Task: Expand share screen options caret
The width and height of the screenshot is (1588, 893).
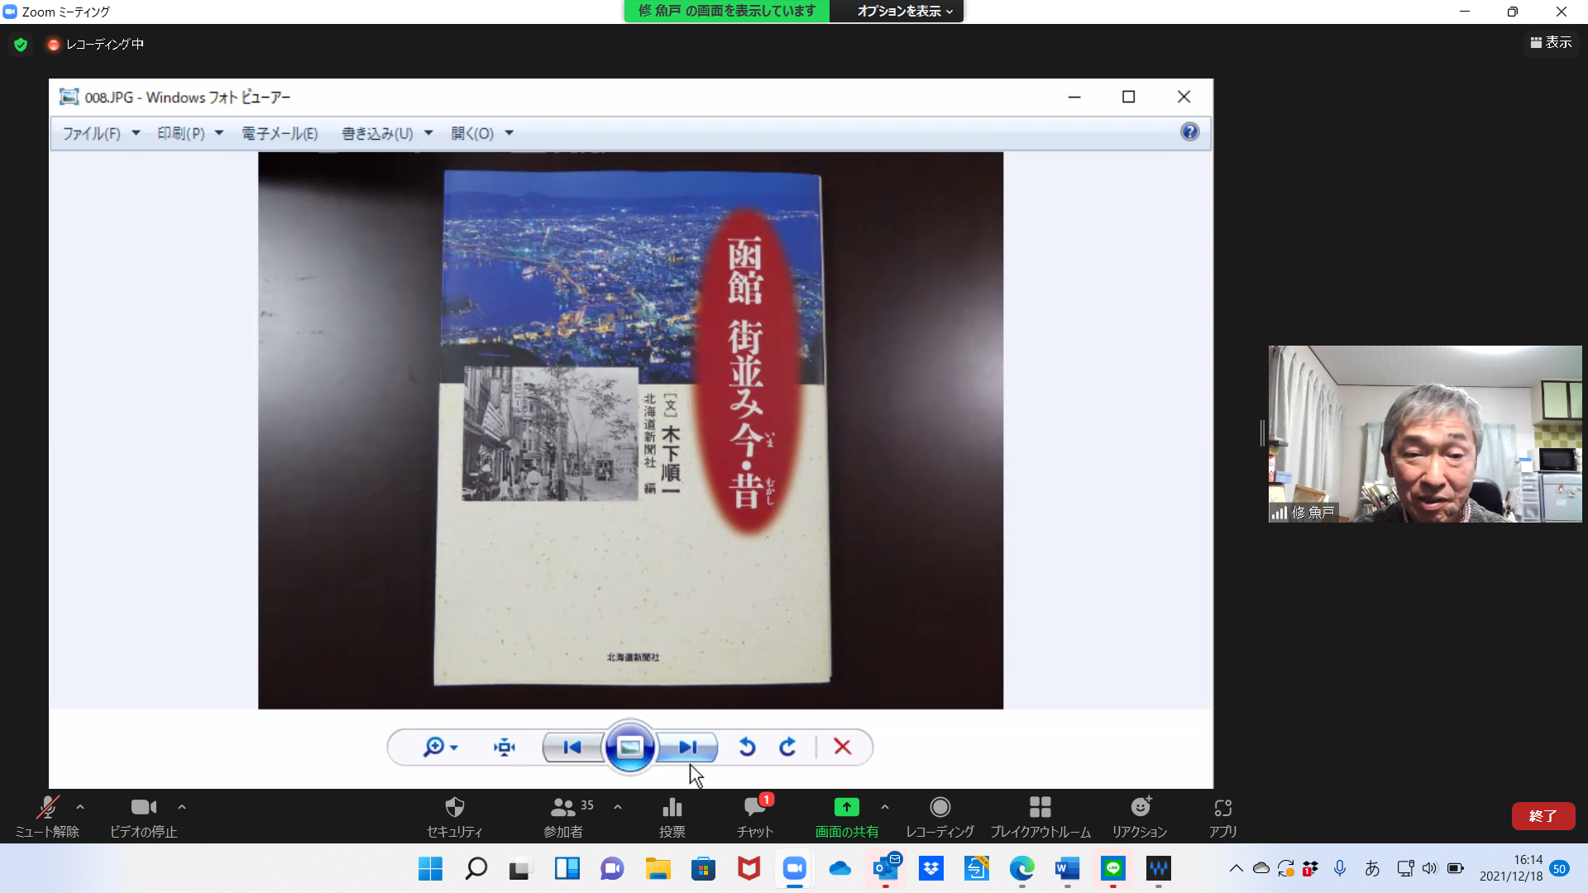Action: tap(885, 807)
